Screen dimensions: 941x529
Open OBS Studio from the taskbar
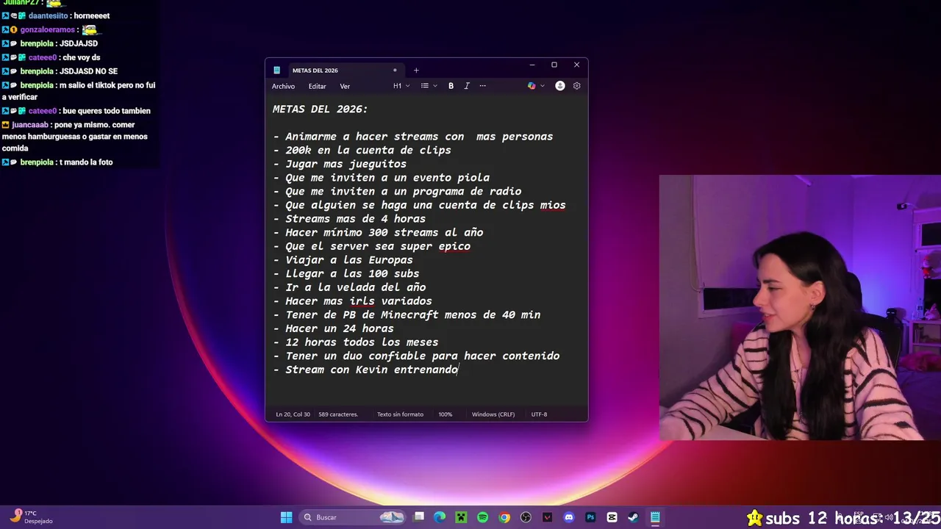point(526,517)
